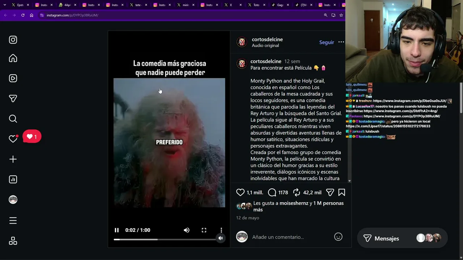Click the chat panel scrollbar
This screenshot has height=260, width=463.
461,98
